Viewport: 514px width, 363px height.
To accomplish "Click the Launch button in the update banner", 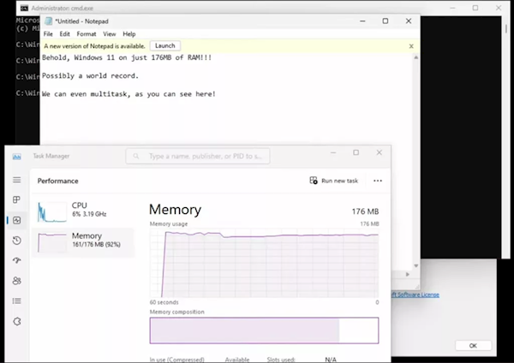I will pyautogui.click(x=164, y=45).
